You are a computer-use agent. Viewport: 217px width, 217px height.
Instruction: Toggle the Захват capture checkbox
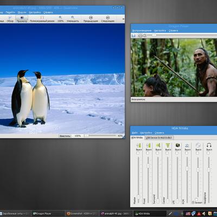pyautogui.click(x=196, y=200)
